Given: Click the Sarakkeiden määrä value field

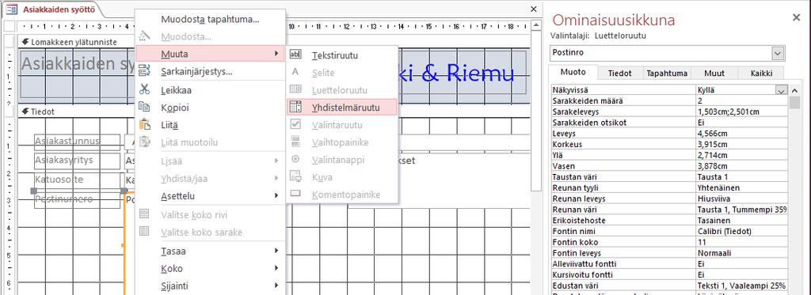Looking at the screenshot, I should coord(741,100).
